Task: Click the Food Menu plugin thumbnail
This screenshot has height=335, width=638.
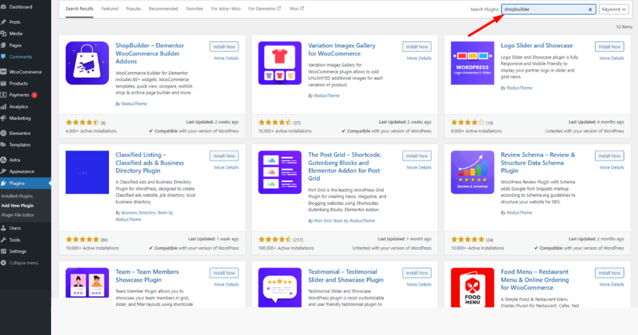Action: (x=472, y=288)
